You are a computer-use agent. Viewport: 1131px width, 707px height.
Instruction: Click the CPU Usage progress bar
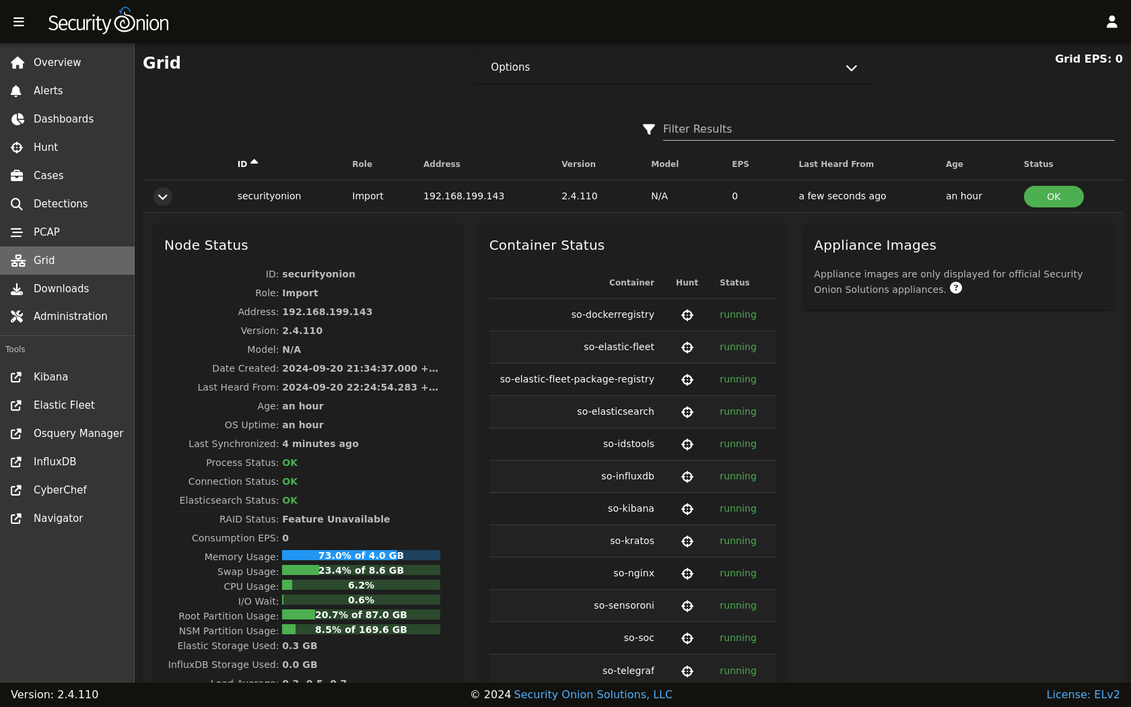pyautogui.click(x=361, y=585)
